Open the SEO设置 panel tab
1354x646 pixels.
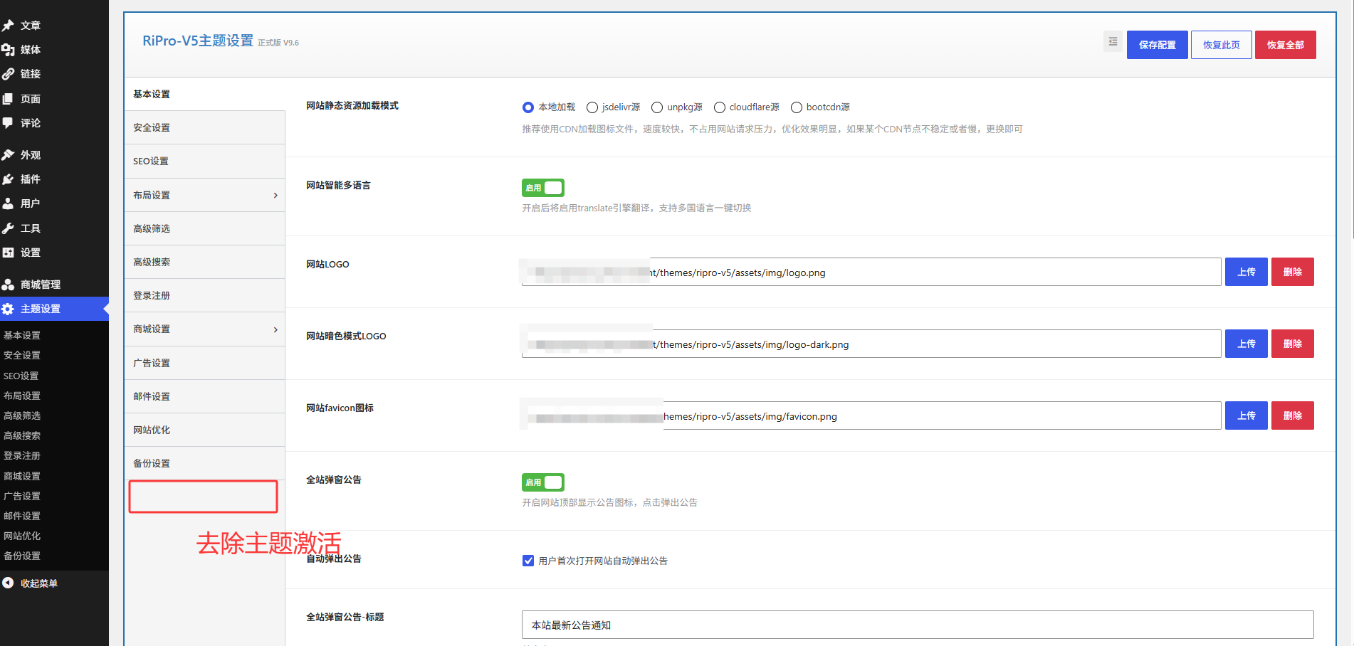tap(205, 161)
